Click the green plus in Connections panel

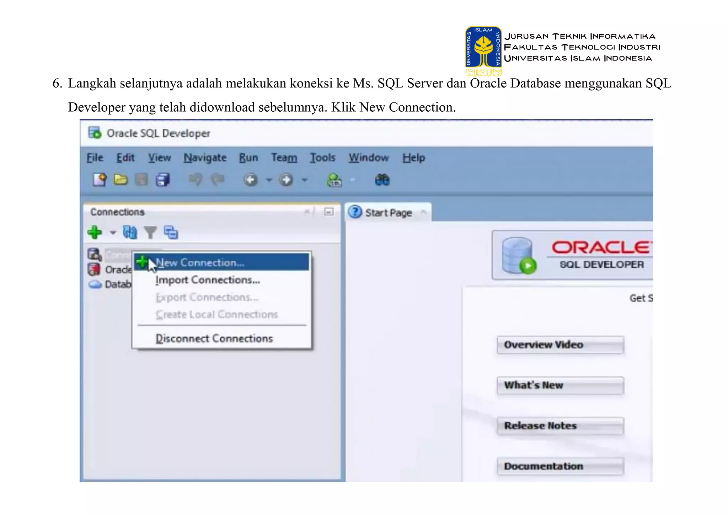pos(95,232)
